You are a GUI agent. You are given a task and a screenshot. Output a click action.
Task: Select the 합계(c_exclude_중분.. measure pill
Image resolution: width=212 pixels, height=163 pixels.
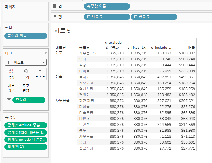click(26, 125)
